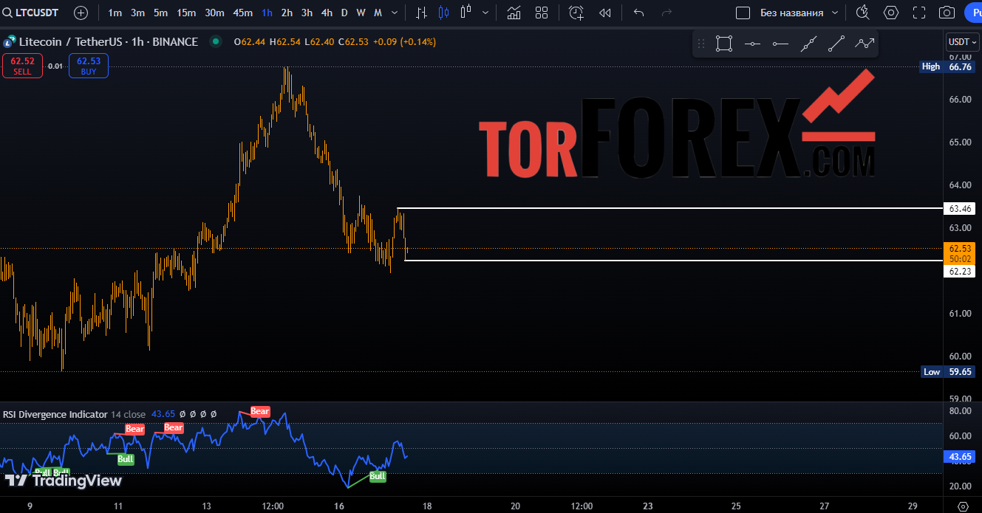The height and width of the screenshot is (513, 982).
Task: Start bar Replay mode
Action: (605, 13)
